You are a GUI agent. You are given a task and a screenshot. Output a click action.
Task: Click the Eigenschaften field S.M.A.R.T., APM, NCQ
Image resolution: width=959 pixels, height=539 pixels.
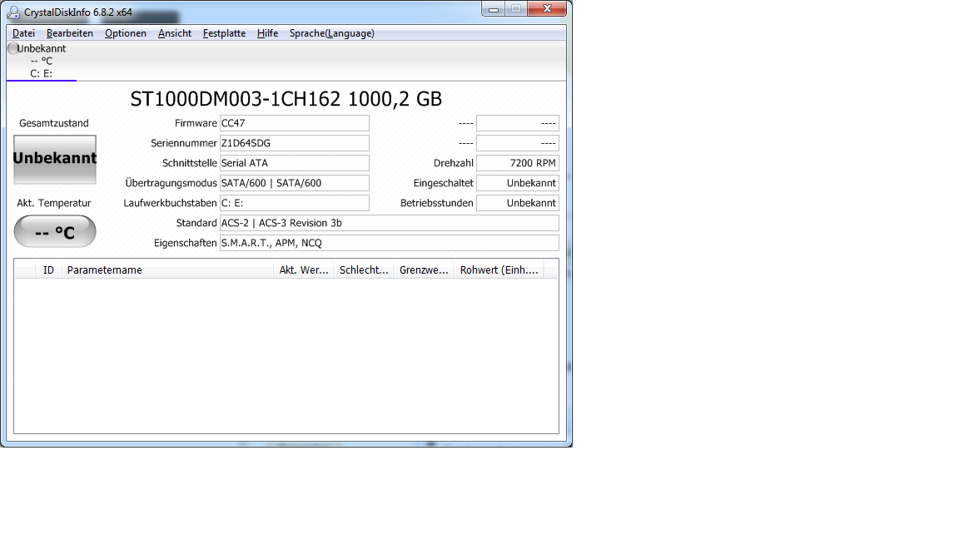click(389, 243)
